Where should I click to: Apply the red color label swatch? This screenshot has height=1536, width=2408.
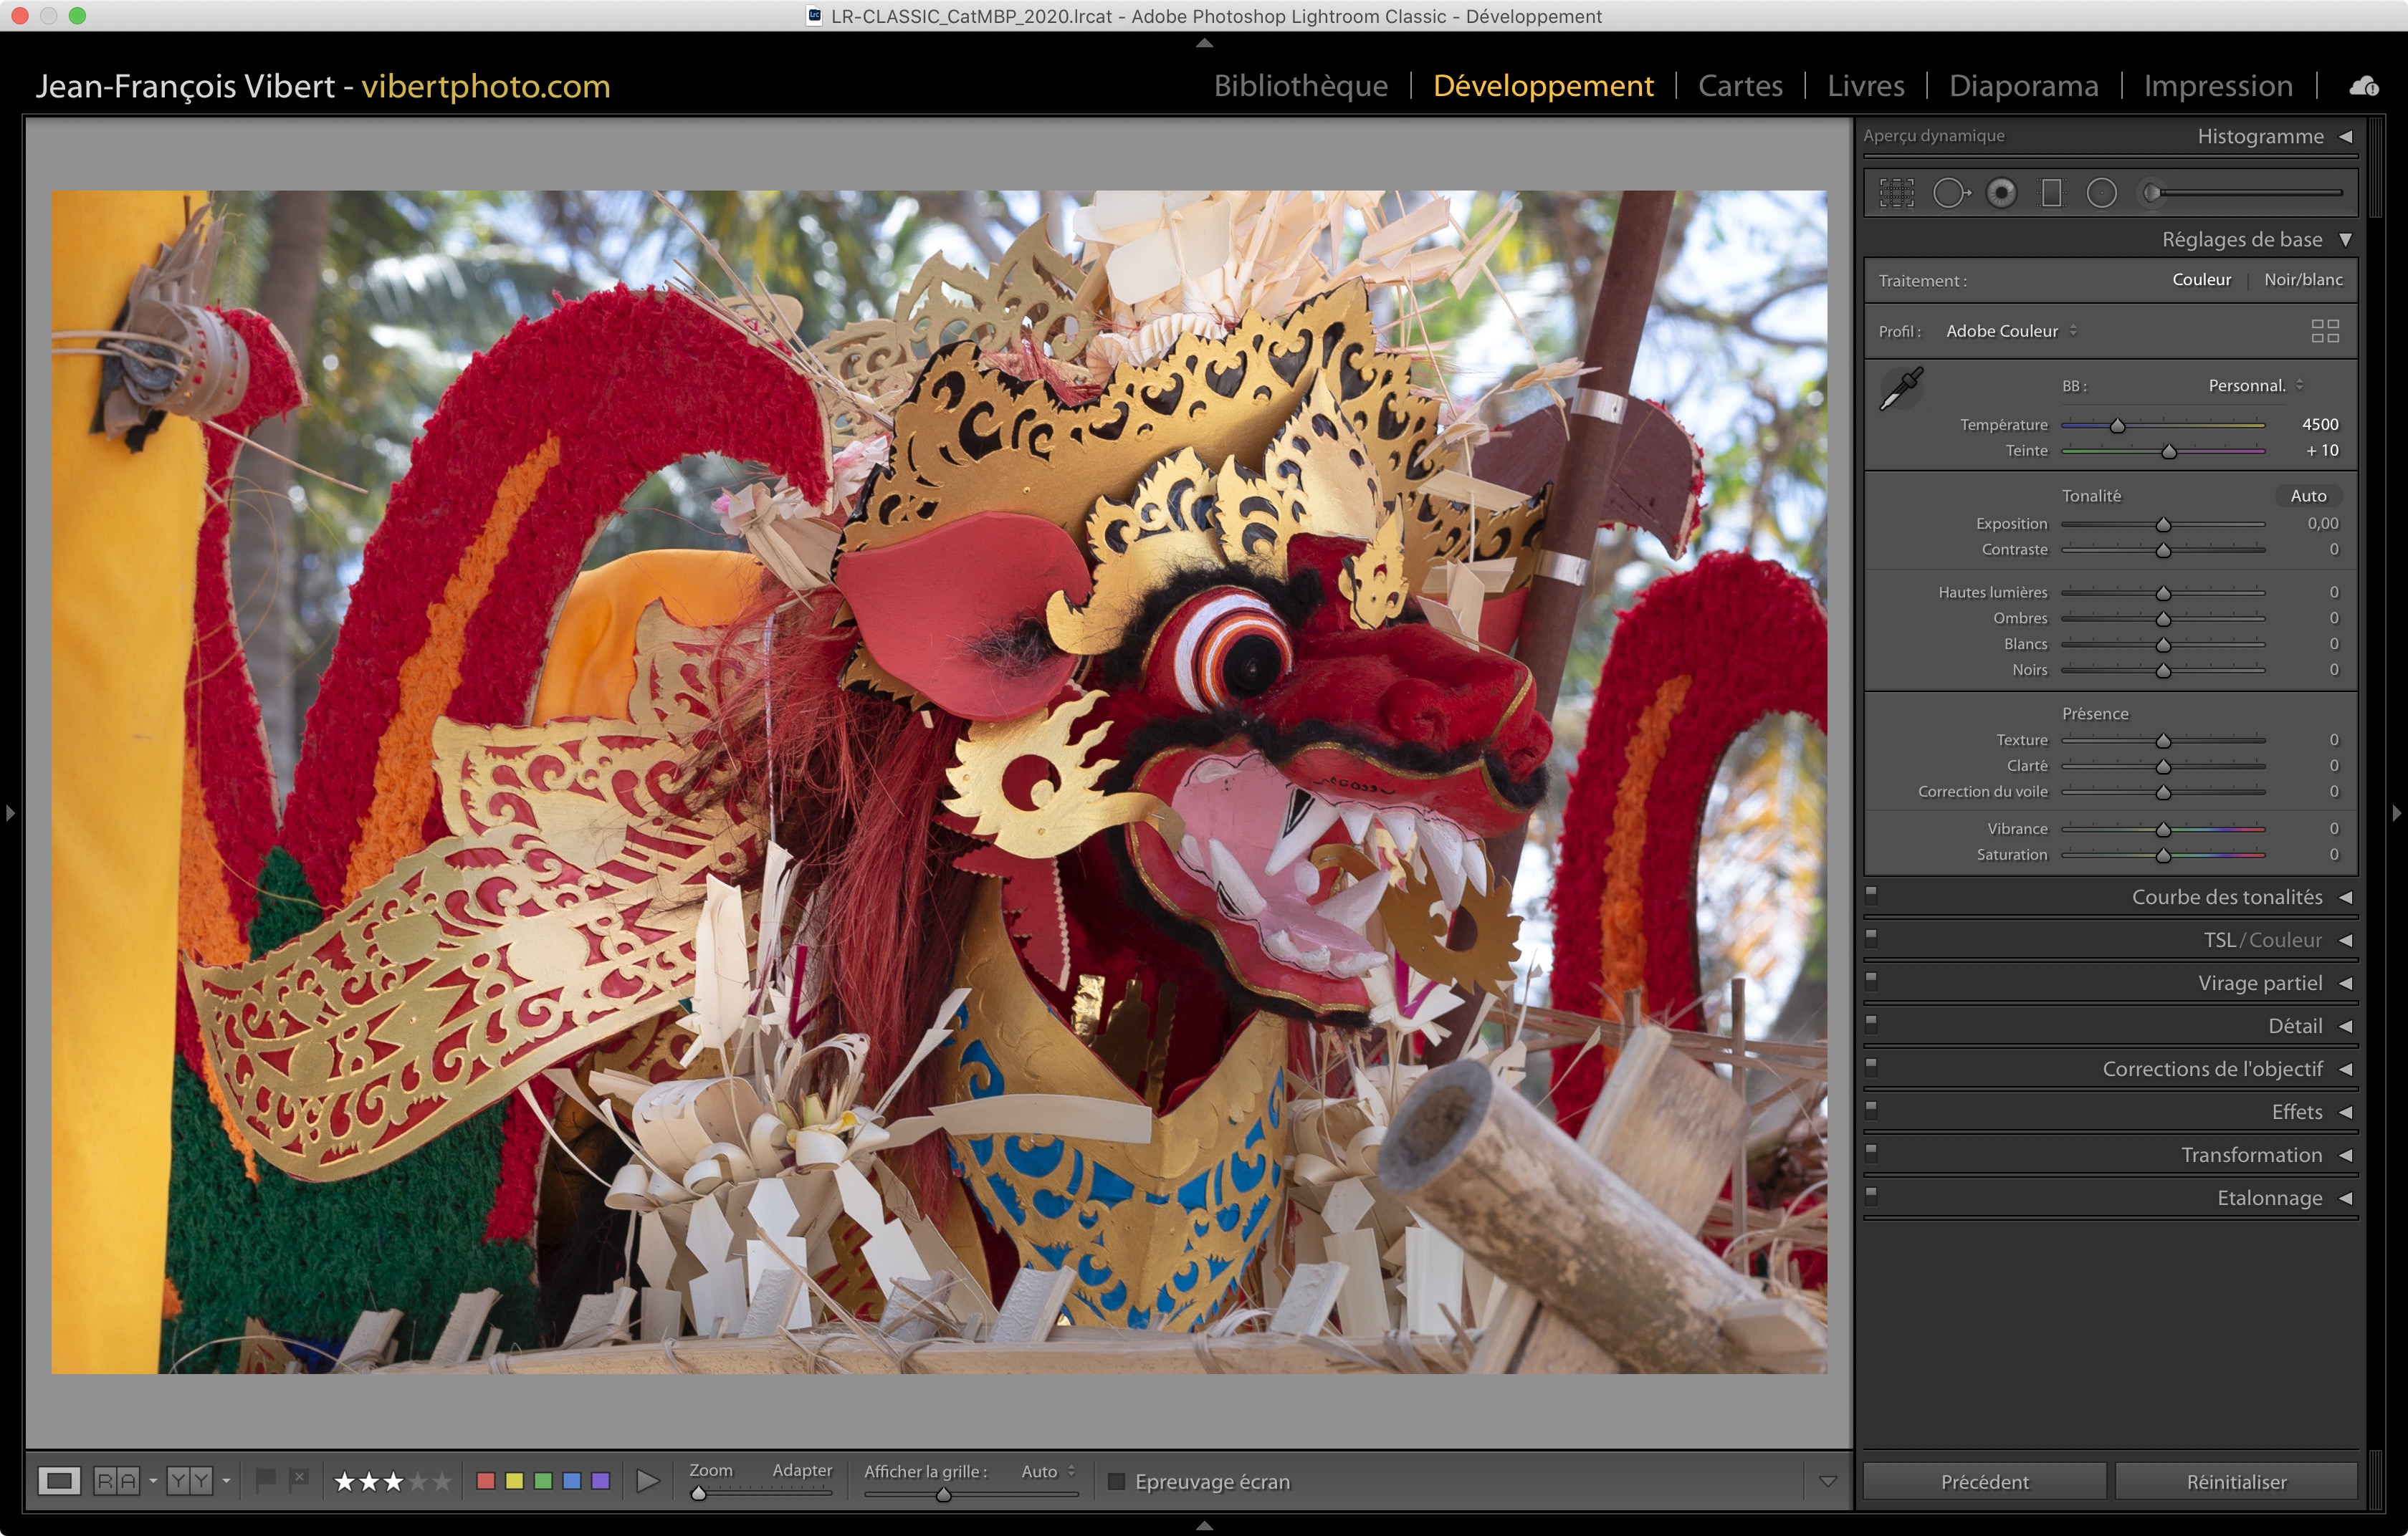pos(486,1481)
